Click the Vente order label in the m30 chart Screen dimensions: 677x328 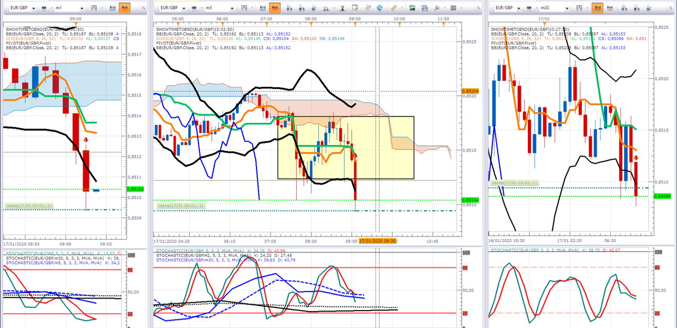pos(514,183)
